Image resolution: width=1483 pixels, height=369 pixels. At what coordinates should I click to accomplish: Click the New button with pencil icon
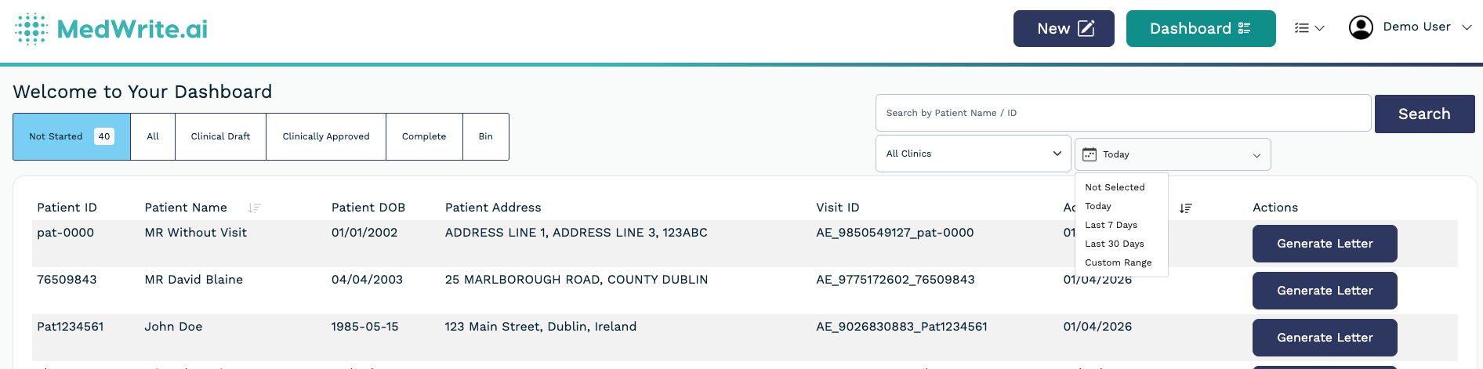pos(1064,29)
